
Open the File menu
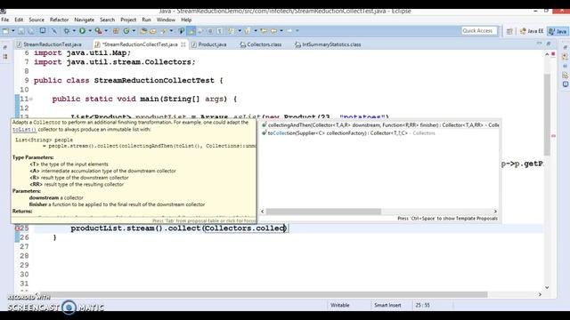click(5, 20)
